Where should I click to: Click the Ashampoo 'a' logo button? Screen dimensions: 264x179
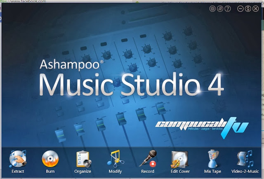click(220, 9)
